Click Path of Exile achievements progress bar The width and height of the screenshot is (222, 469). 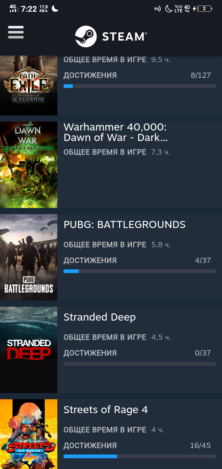tap(140, 86)
